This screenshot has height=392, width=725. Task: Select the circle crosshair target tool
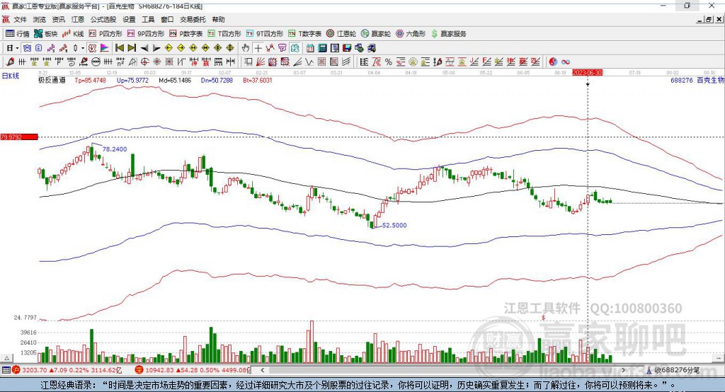pos(144,62)
